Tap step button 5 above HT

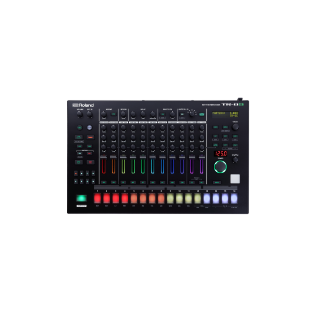point(134,198)
